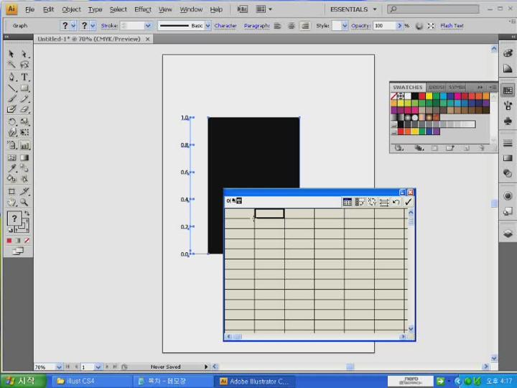Activate the Fill box in toolbox
This screenshot has width=517, height=388.
pyautogui.click(x=14, y=218)
